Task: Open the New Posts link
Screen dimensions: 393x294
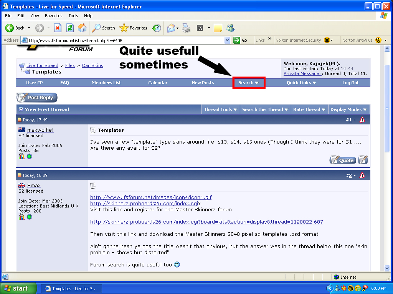Action: 203,83
